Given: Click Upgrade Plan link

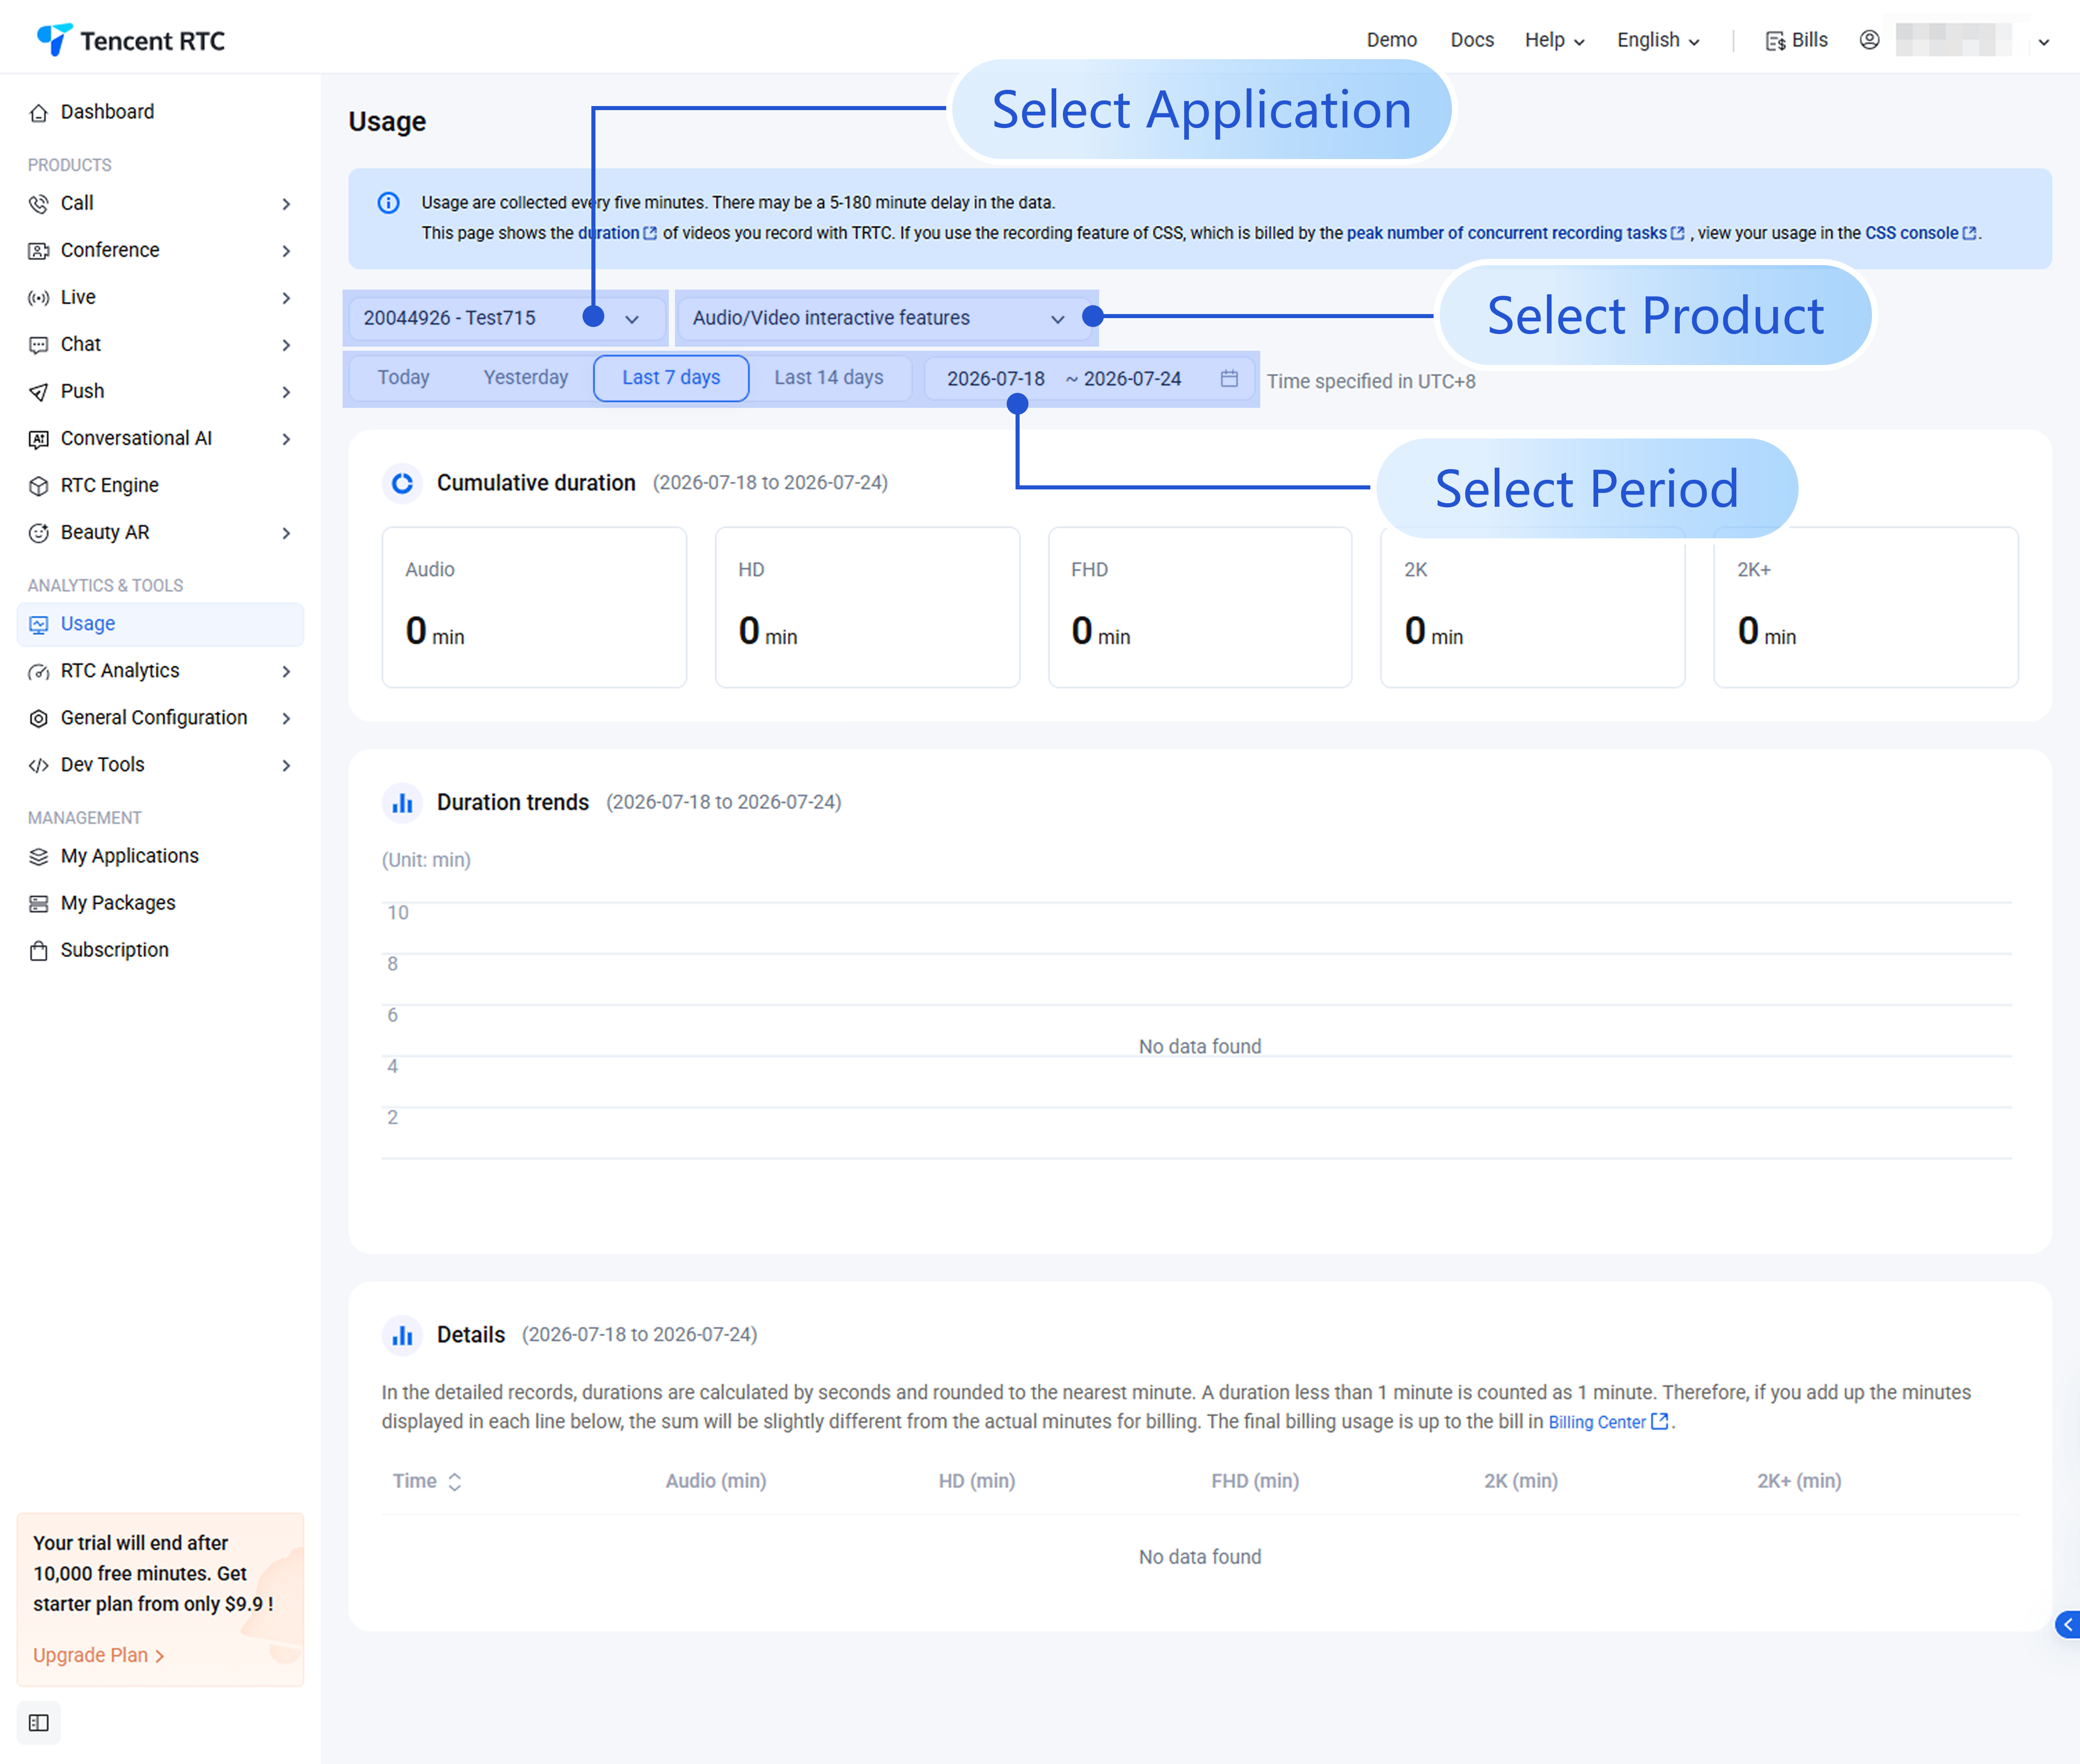Looking at the screenshot, I should pyautogui.click(x=98, y=1656).
